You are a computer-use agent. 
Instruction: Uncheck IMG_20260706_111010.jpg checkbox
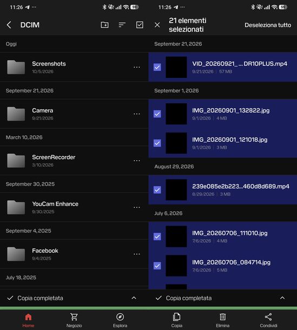157,236
